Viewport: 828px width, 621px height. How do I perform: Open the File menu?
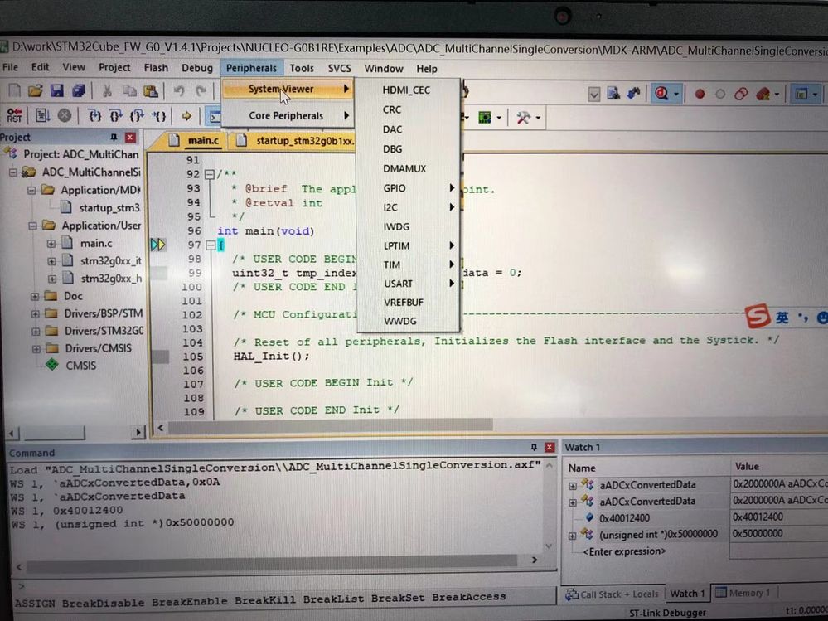(x=10, y=67)
